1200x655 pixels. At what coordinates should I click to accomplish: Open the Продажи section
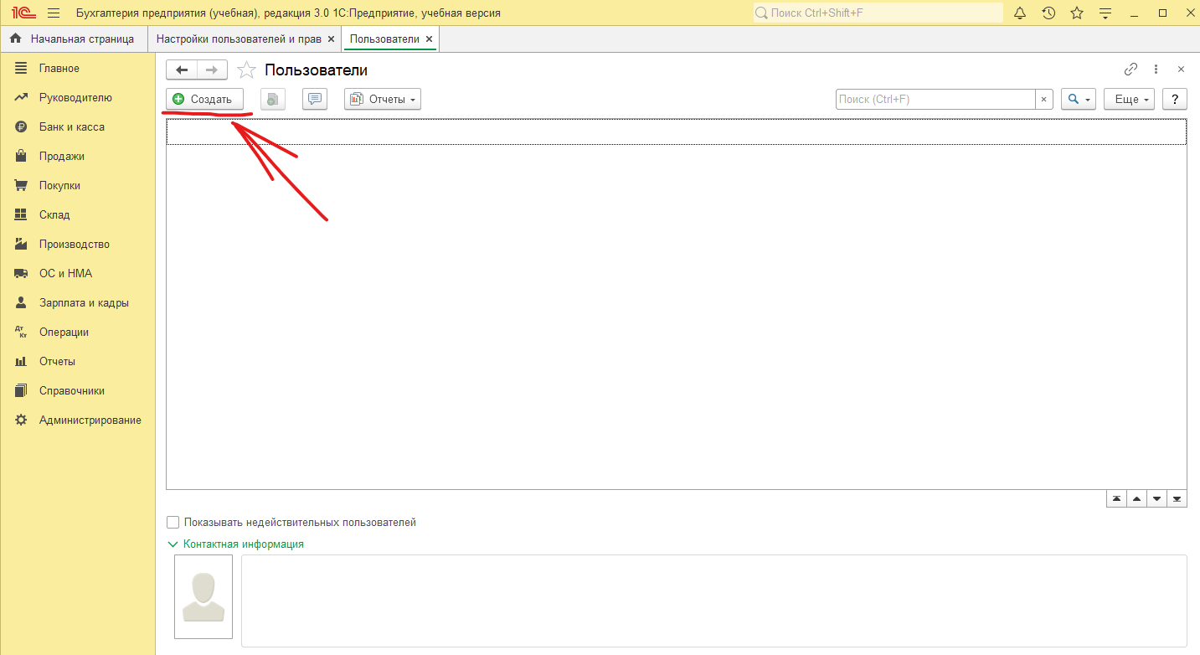pyautogui.click(x=62, y=156)
